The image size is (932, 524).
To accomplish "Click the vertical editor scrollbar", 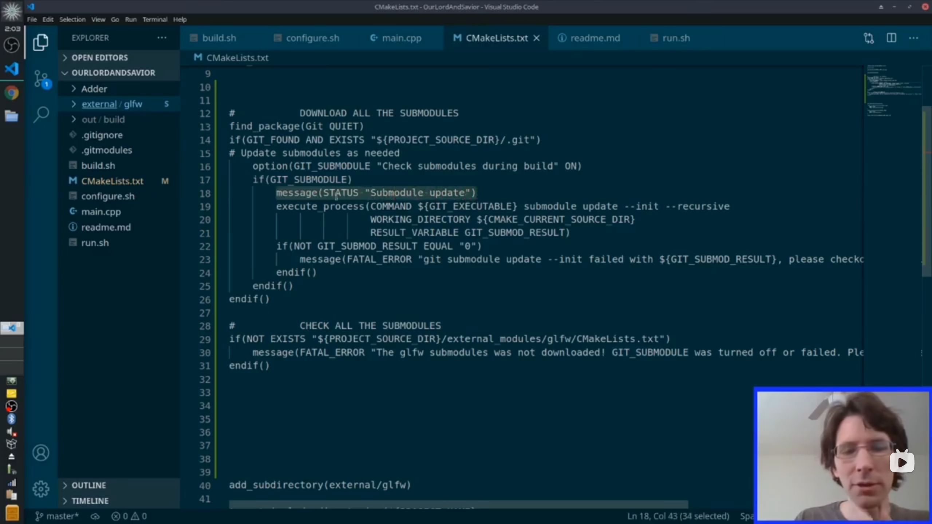I will [x=926, y=191].
